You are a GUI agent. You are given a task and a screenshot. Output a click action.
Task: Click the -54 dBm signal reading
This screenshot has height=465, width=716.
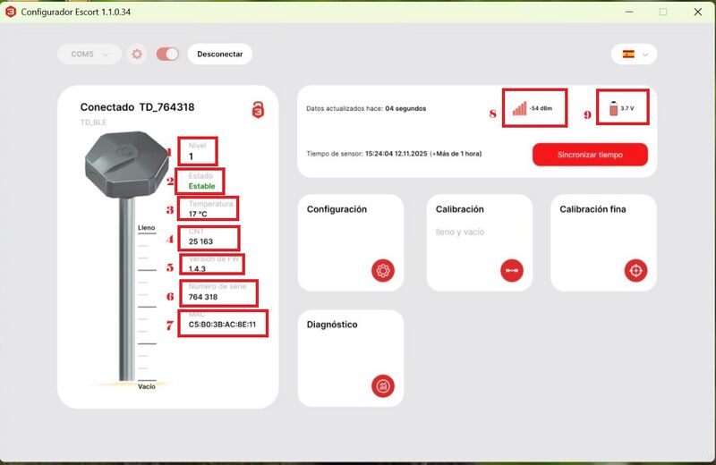pyautogui.click(x=541, y=108)
